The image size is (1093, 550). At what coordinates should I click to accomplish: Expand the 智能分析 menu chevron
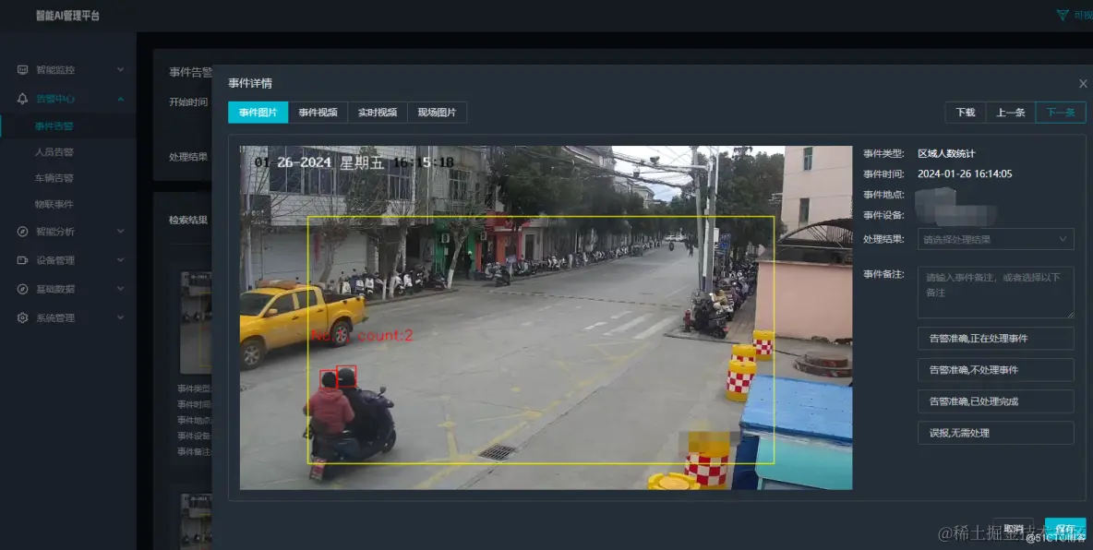[x=120, y=232]
